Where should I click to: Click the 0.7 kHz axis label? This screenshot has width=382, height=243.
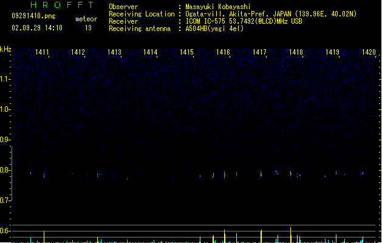pos(4,200)
